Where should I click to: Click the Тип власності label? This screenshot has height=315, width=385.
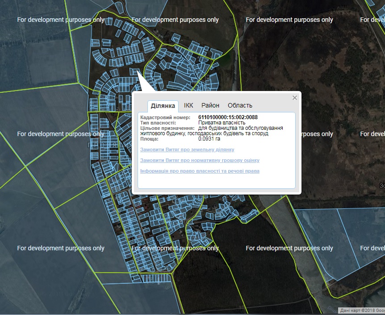[158, 123]
